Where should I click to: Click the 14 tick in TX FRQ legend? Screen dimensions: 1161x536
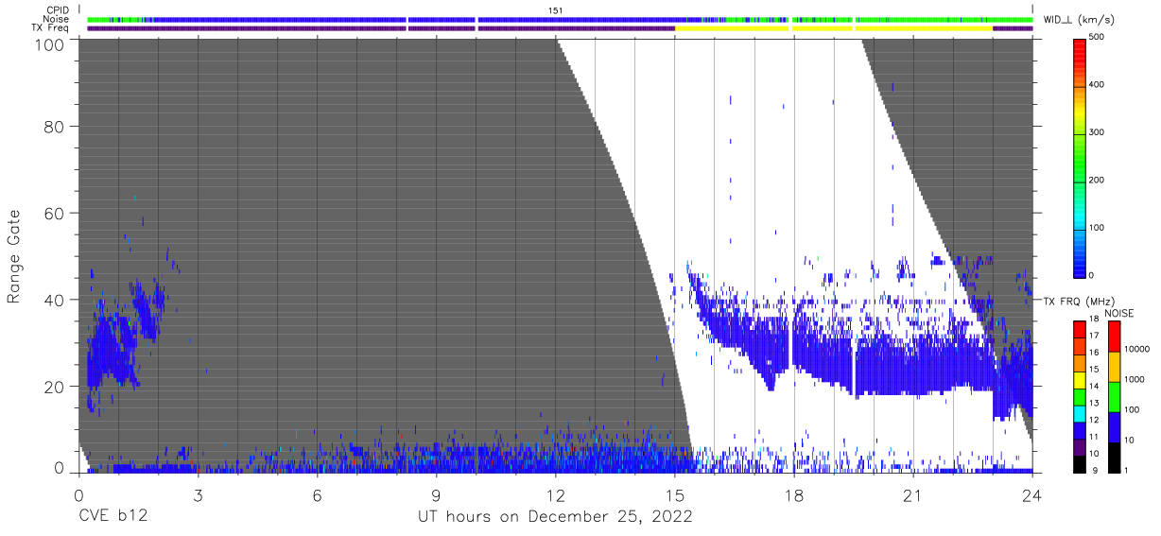[1094, 386]
